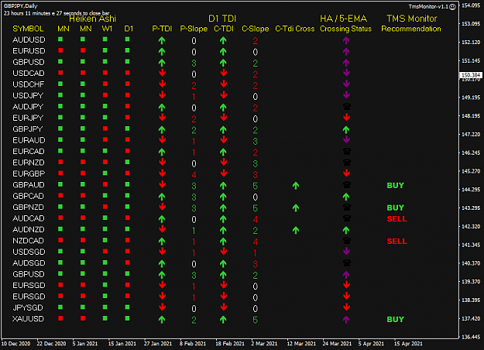
Task: Click the current price label 150.384
Action: [471, 75]
